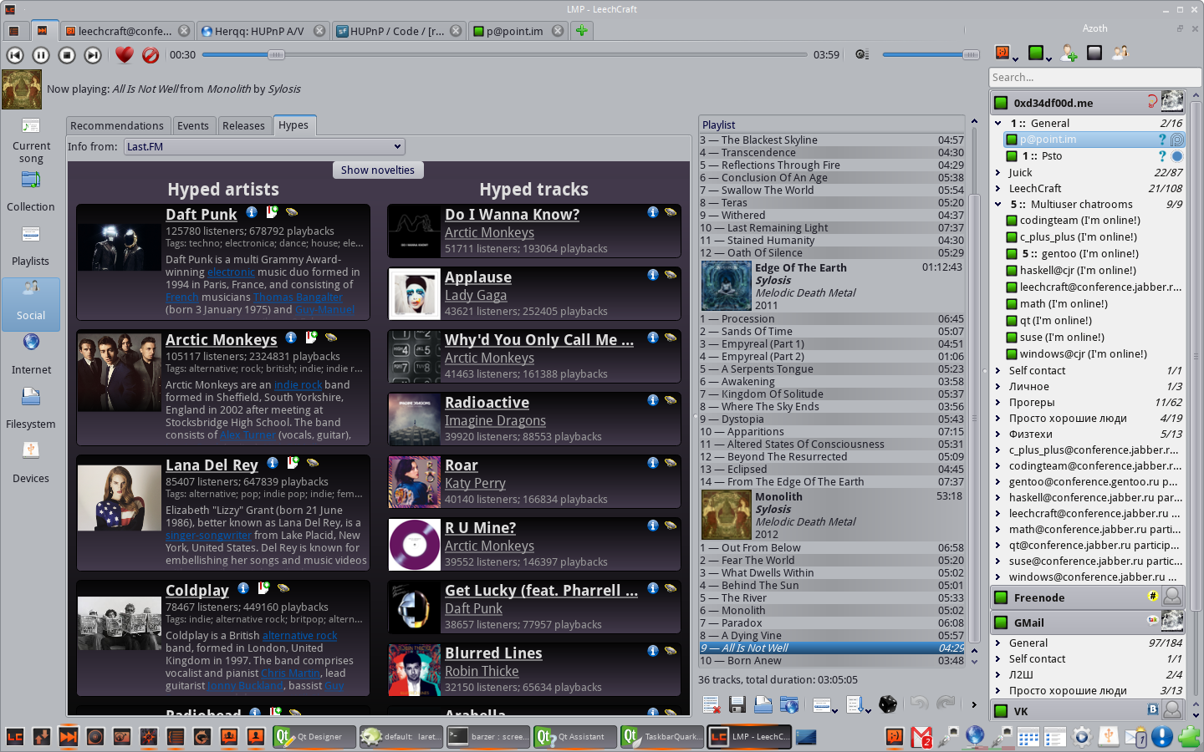Screen dimensions: 1204x752
Task: Open the Info from Last.FM dropdown
Action: point(265,146)
